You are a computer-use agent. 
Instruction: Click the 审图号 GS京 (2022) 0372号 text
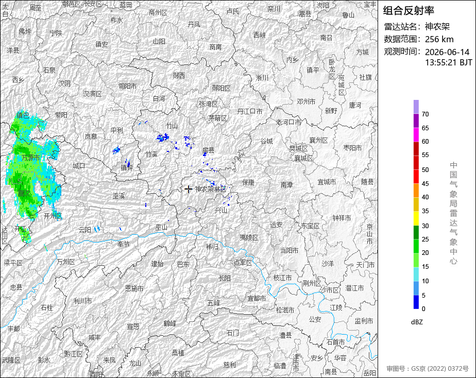[x=428, y=369]
